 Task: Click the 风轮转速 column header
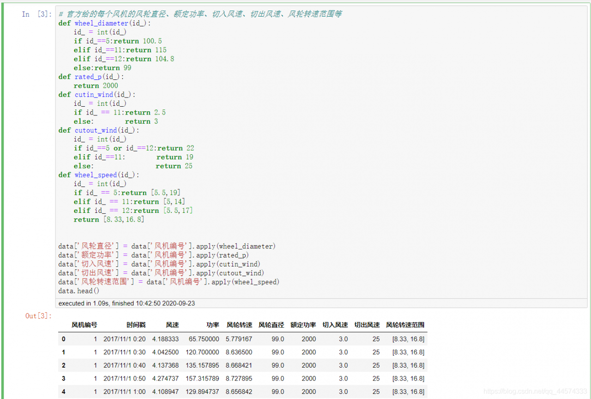point(240,325)
